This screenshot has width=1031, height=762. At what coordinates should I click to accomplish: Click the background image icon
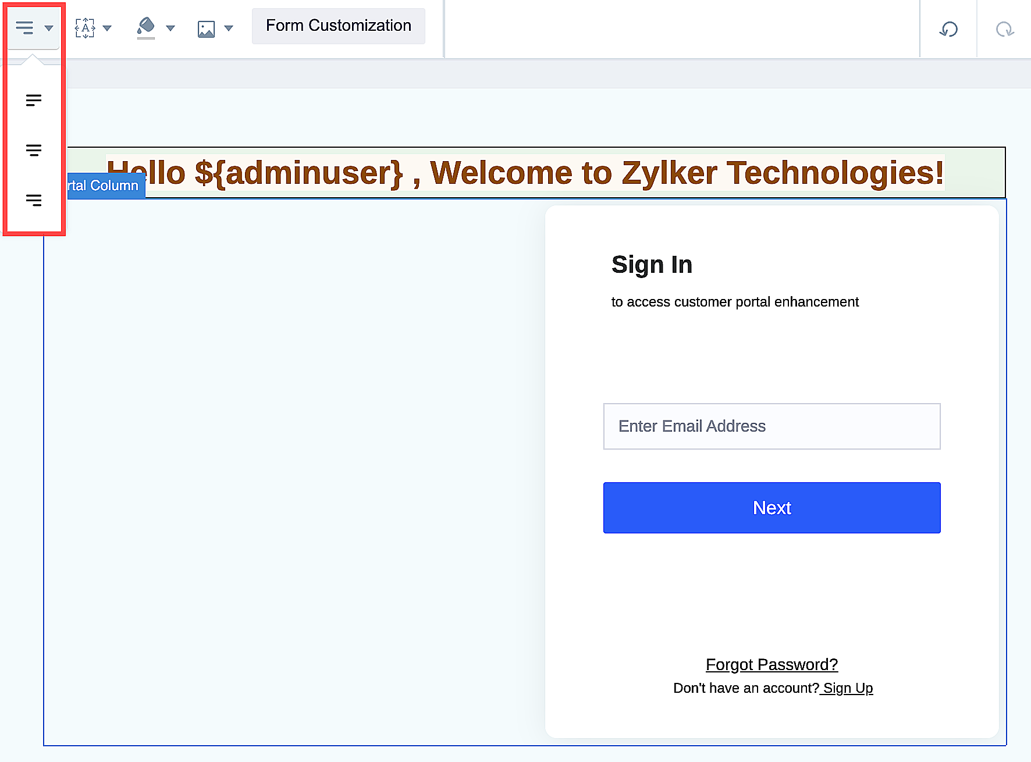[x=207, y=29]
